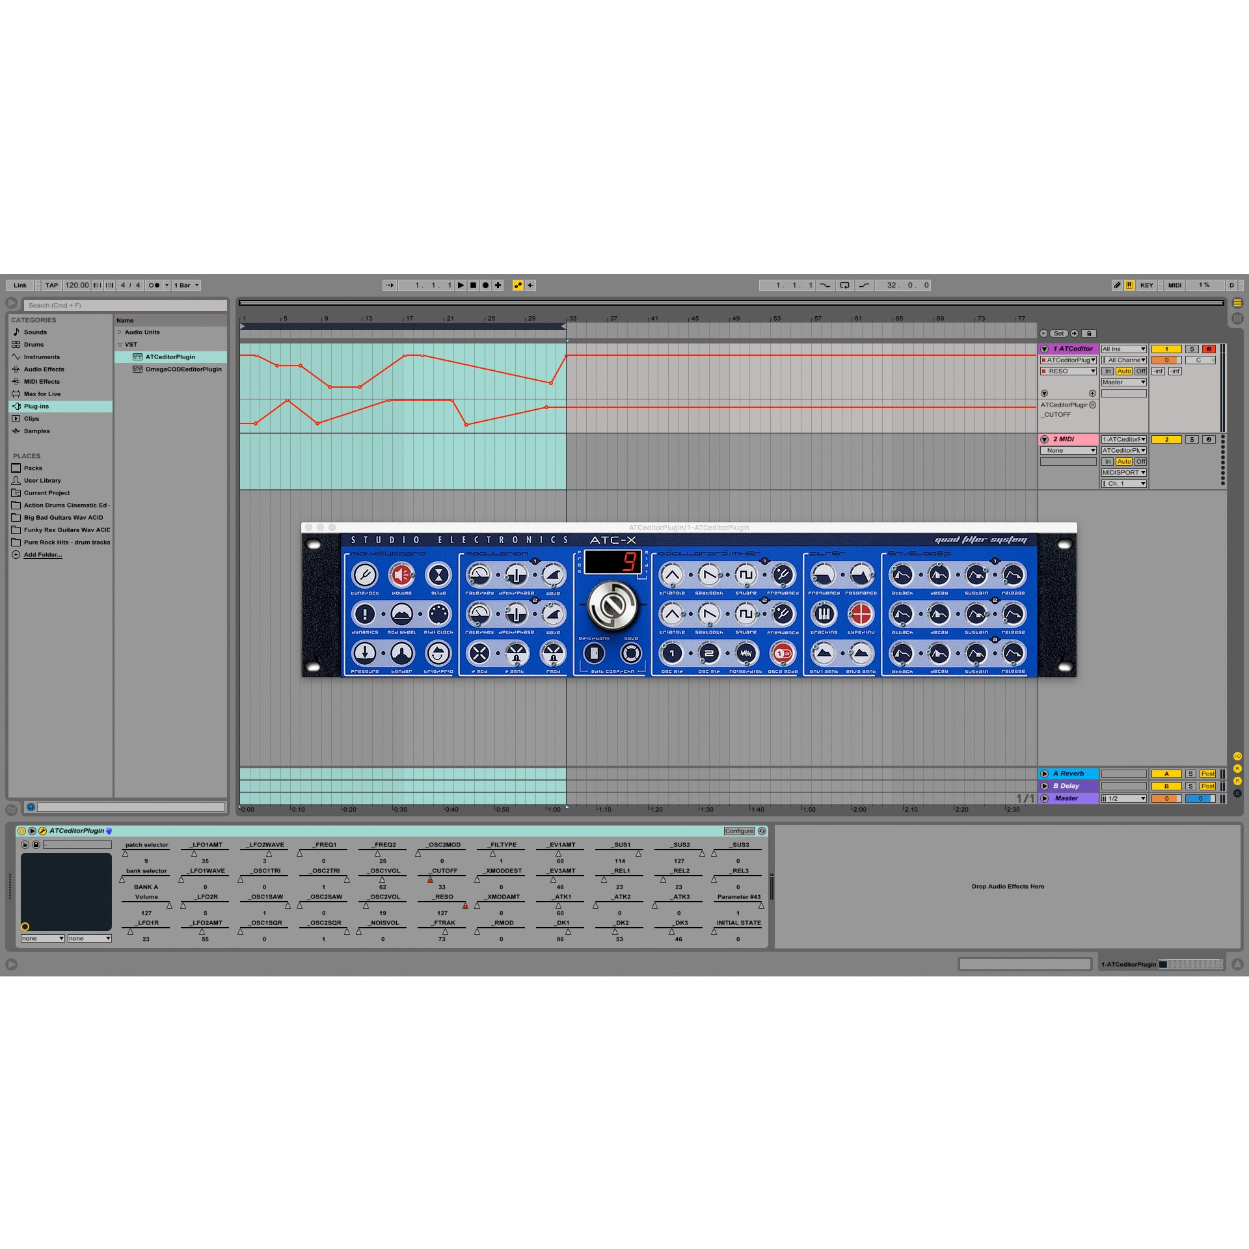The image size is (1249, 1249).
Task: Click the global Record button
Action: click(485, 285)
